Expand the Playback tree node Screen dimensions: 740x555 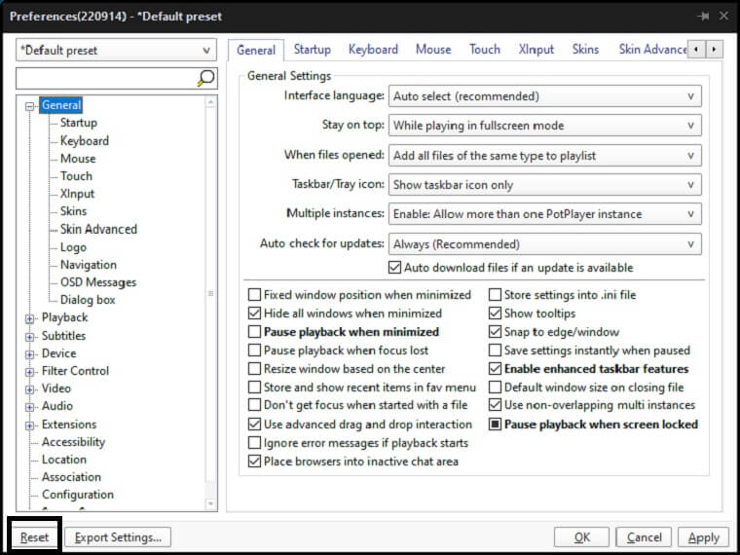click(x=30, y=319)
